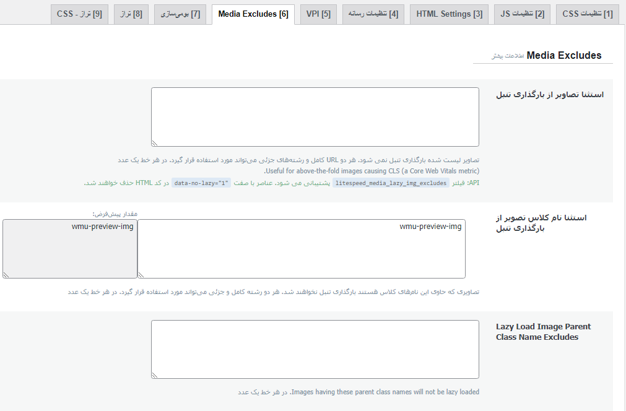Open the [9] تراز - CSS tab
Viewport: 626px width, 411px height.
pos(80,14)
